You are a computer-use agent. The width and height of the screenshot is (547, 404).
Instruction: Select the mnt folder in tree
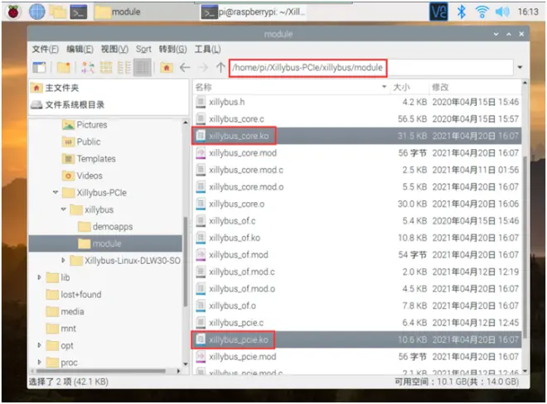pyautogui.click(x=61, y=329)
